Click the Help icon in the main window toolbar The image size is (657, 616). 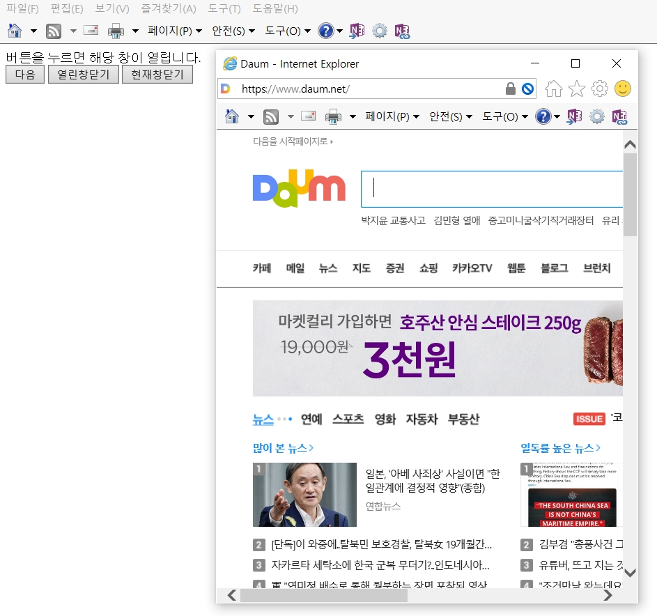coord(326,31)
